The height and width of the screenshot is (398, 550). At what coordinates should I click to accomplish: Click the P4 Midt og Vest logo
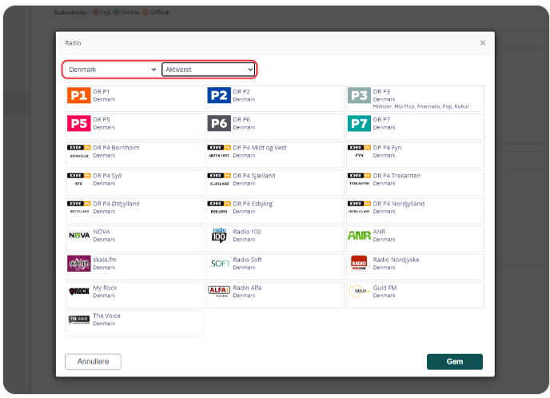[x=219, y=151]
